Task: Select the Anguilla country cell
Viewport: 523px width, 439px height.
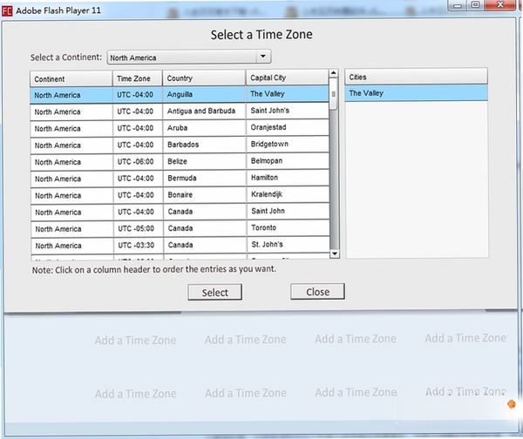Action: [204, 95]
